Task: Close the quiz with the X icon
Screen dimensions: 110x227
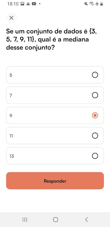Action: tap(11, 18)
